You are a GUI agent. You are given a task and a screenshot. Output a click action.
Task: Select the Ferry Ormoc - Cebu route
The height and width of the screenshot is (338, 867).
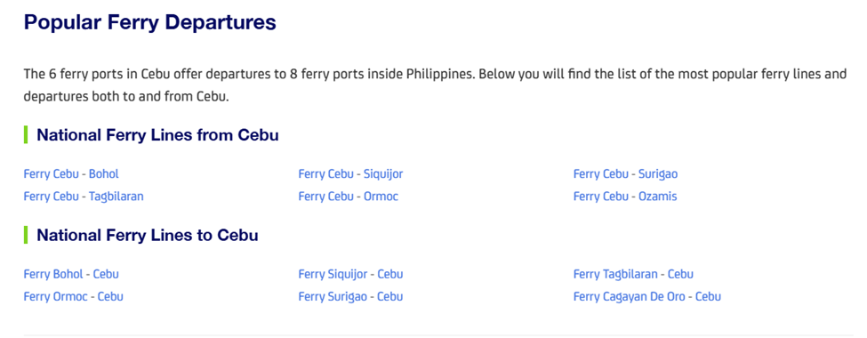coord(73,296)
